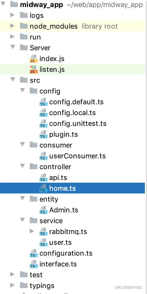Expand the logs folder
Viewport: 147px width, 294px height.
(12, 15)
